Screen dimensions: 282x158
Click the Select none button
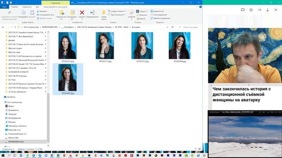click(159, 14)
